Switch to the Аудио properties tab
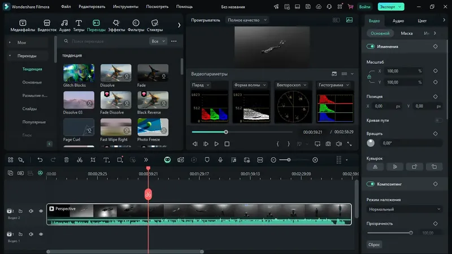The height and width of the screenshot is (254, 452). pos(398,20)
